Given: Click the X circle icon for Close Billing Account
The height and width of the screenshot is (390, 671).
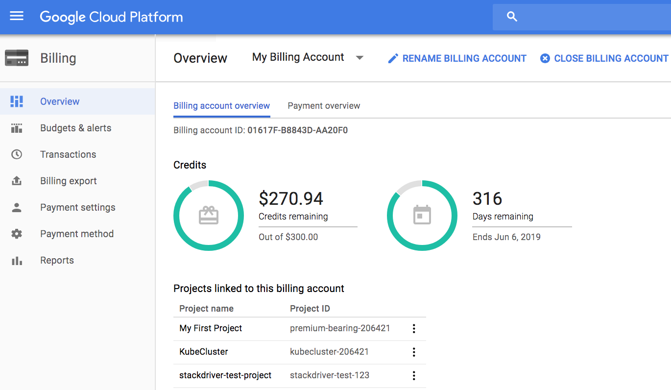Looking at the screenshot, I should (x=545, y=58).
